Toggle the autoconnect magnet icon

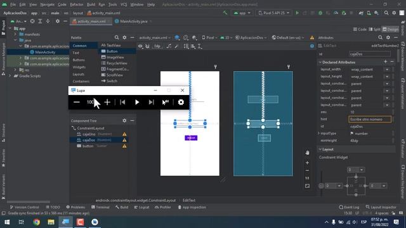pyautogui.click(x=148, y=46)
